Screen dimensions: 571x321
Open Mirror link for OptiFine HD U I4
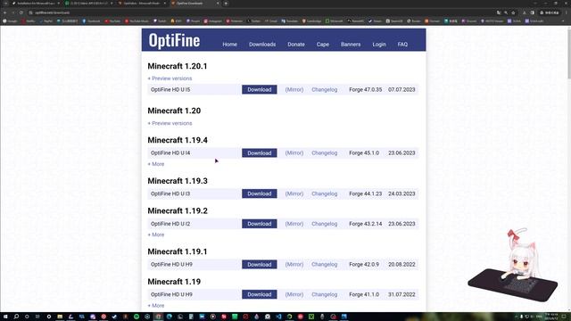coord(294,152)
